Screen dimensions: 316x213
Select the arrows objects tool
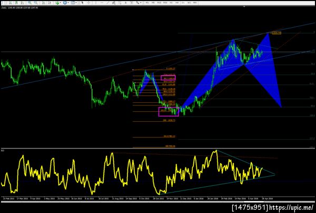pyautogui.click(x=137, y=3)
